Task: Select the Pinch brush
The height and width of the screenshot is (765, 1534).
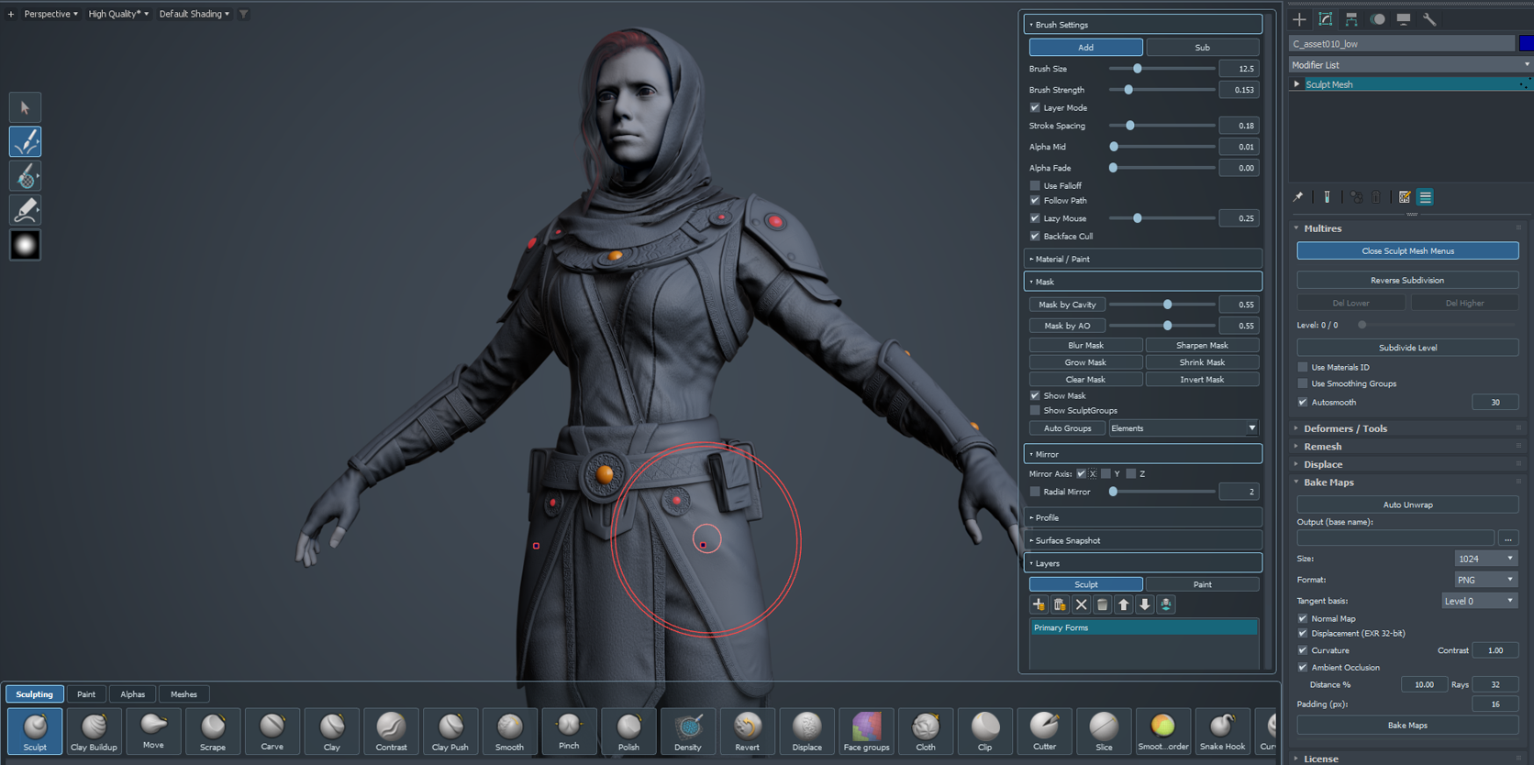Action: [569, 731]
